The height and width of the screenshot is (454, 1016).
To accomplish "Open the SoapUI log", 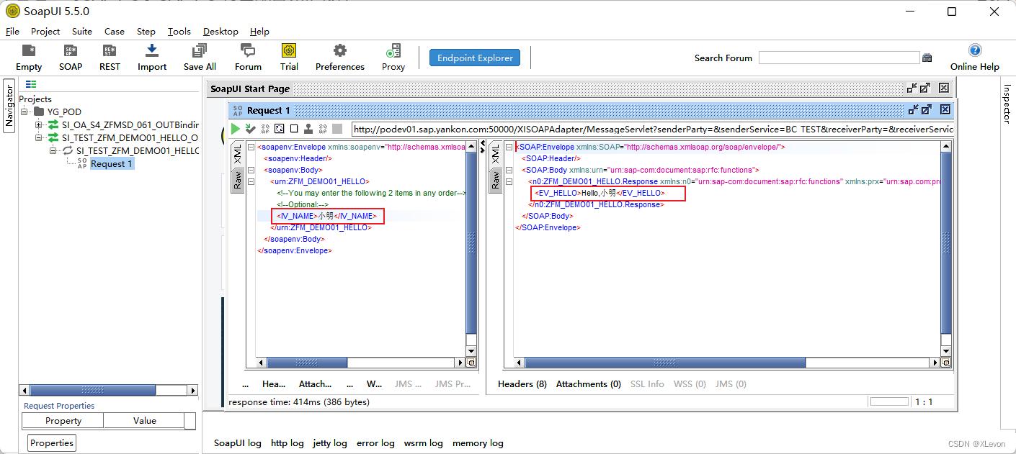I will pos(238,442).
